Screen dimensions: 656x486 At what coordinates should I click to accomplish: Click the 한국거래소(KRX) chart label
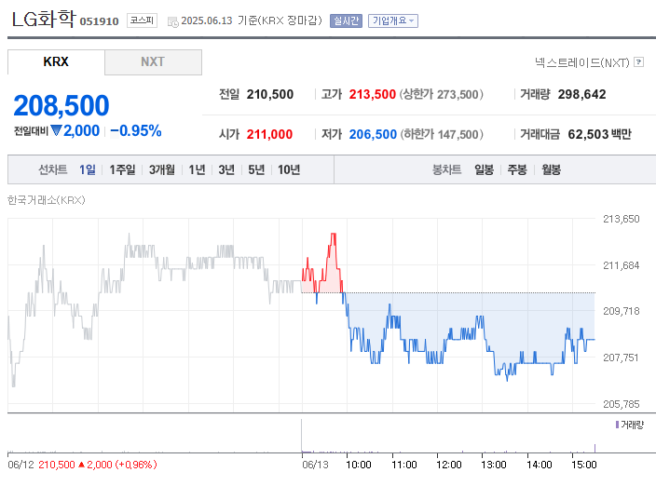47,200
